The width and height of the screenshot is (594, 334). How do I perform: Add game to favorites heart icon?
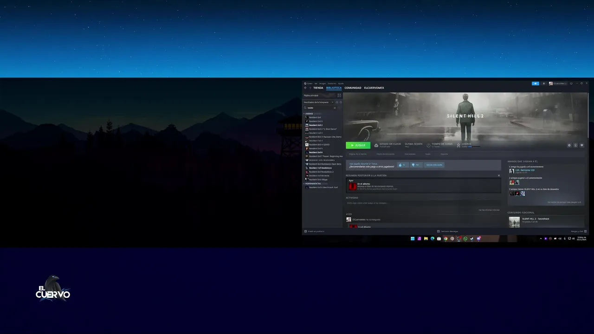coord(582,145)
